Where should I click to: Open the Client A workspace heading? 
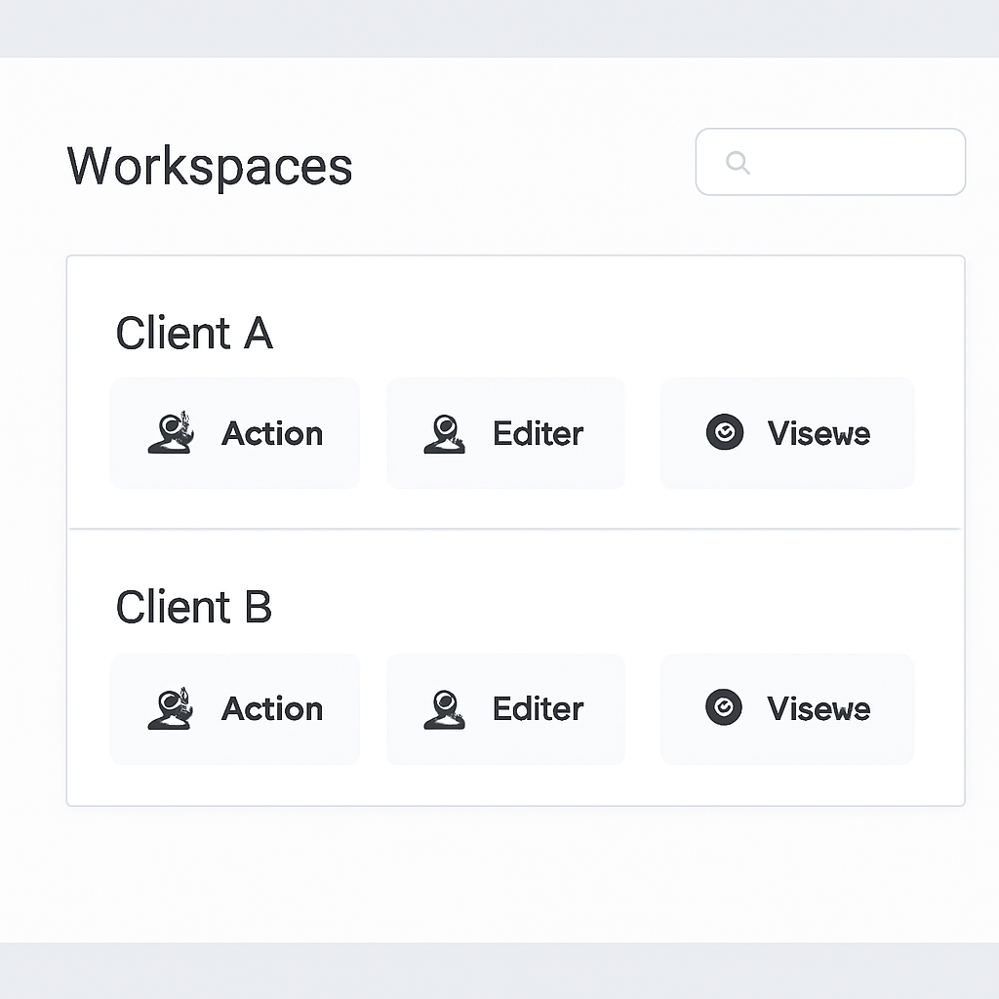pyautogui.click(x=193, y=333)
